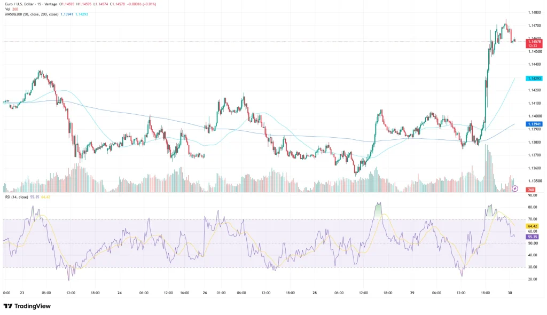Image resolution: width=547 pixels, height=315 pixels.
Task: Click the 1.14500 price axis tick
Action: [x=535, y=52]
